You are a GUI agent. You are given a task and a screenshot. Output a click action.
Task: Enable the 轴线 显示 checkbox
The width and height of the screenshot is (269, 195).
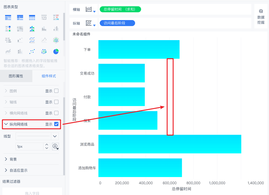pyautogui.click(x=56, y=102)
